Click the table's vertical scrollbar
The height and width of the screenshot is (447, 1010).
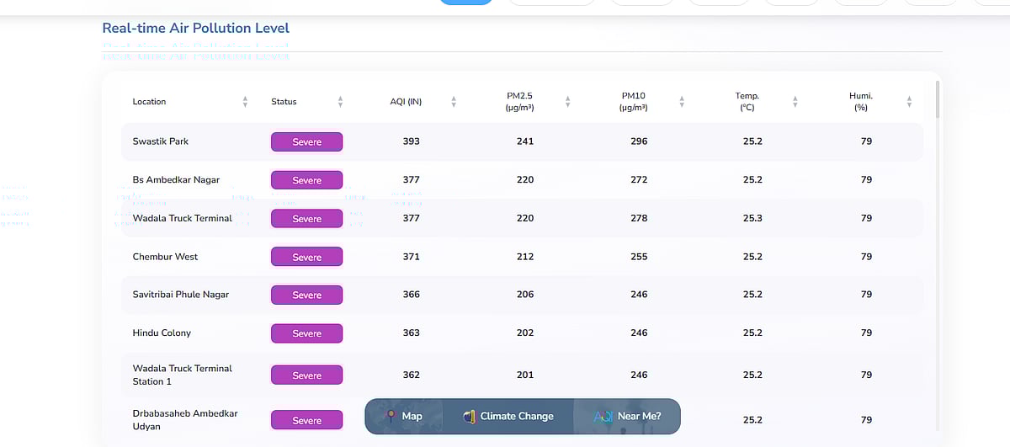(938, 101)
